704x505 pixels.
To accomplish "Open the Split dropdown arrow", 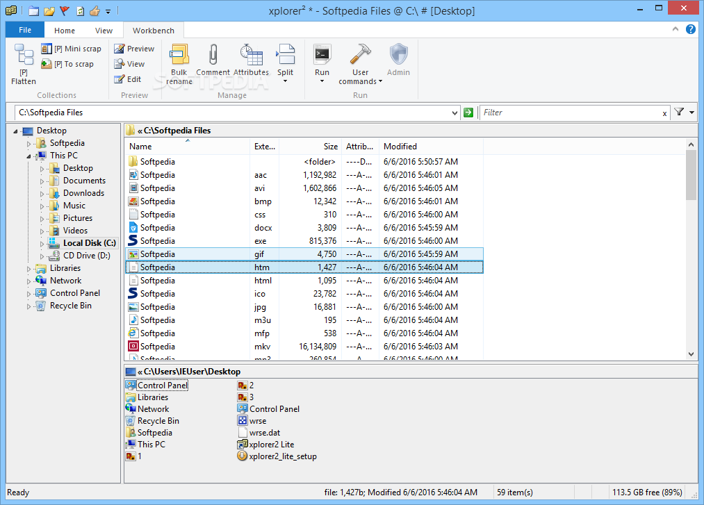I will [285, 81].
